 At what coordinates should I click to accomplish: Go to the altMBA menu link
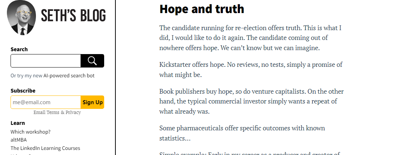[x=19, y=140]
